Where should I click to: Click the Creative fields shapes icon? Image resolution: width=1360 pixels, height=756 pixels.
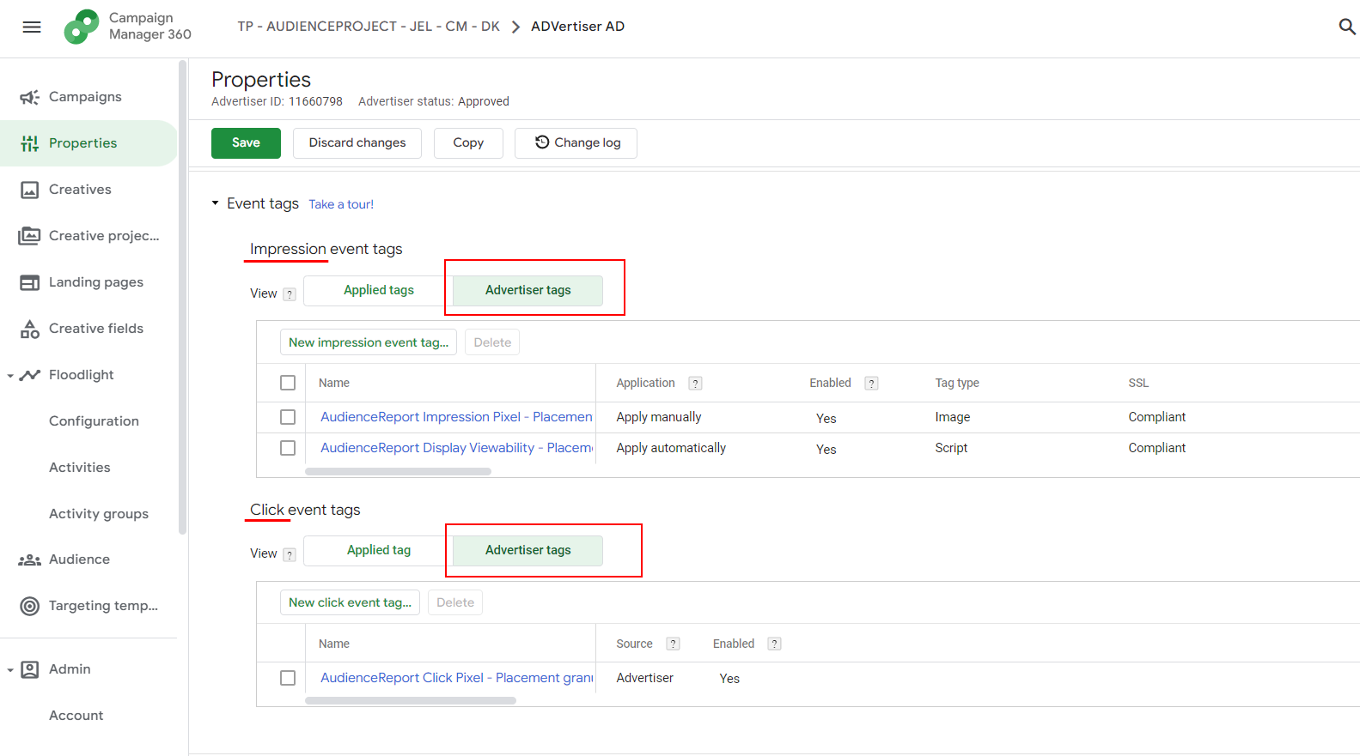[x=29, y=329]
